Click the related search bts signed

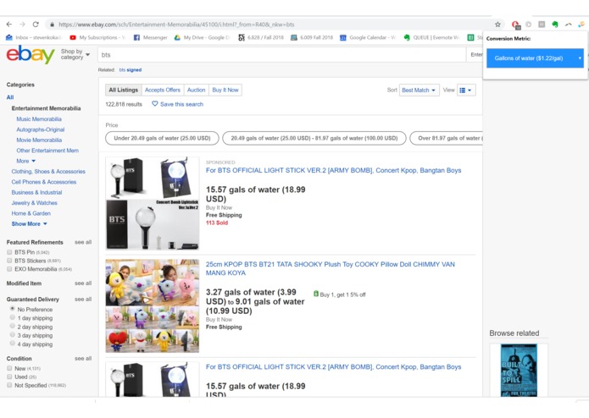[131, 69]
